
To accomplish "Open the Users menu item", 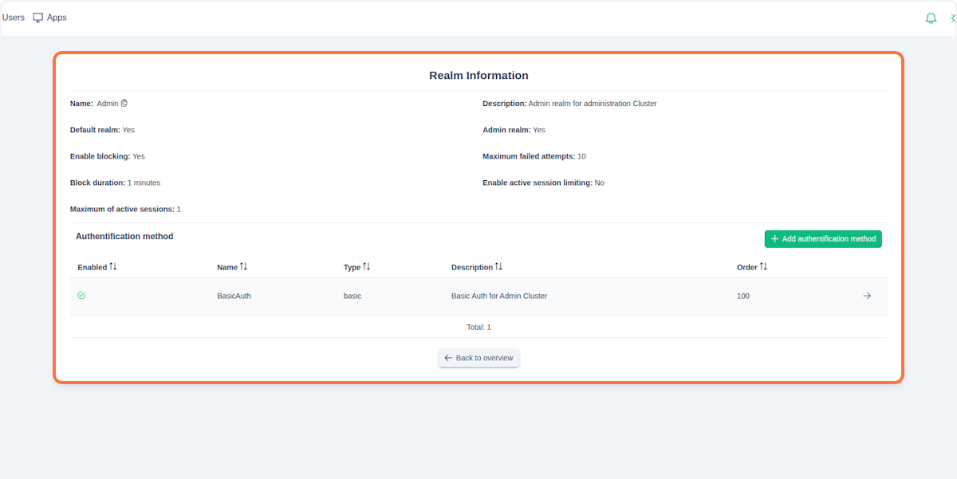I will coord(14,18).
